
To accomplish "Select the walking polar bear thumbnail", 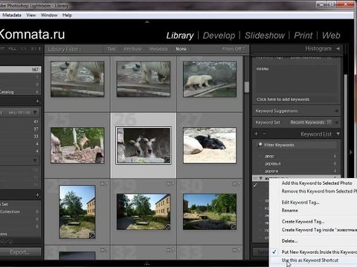I will click(x=210, y=79).
